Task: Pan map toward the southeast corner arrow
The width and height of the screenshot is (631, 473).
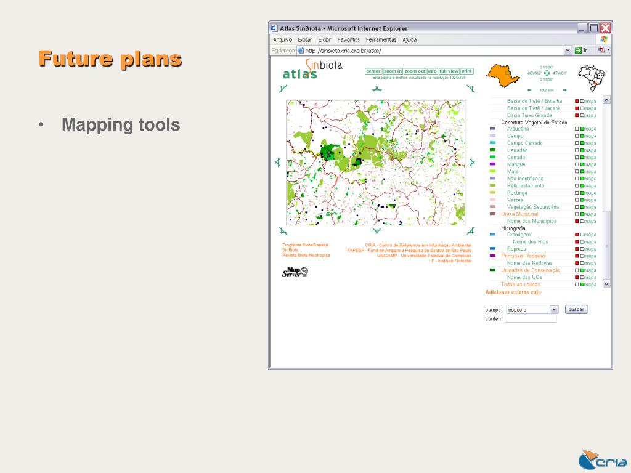Action: tap(471, 231)
